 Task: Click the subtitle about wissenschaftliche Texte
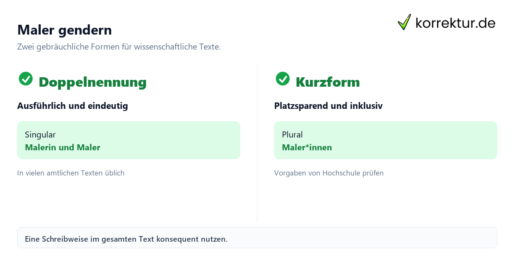click(x=119, y=47)
